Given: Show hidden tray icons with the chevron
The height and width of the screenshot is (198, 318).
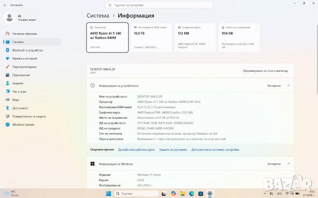Looking at the screenshot, I should pyautogui.click(x=265, y=194).
